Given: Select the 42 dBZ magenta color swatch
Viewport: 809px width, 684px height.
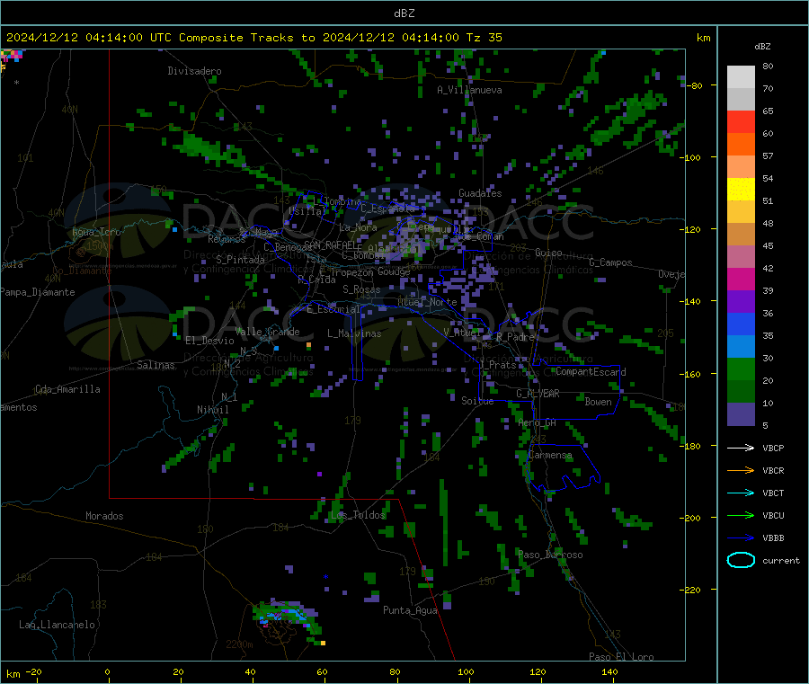Looking at the screenshot, I should click(741, 279).
